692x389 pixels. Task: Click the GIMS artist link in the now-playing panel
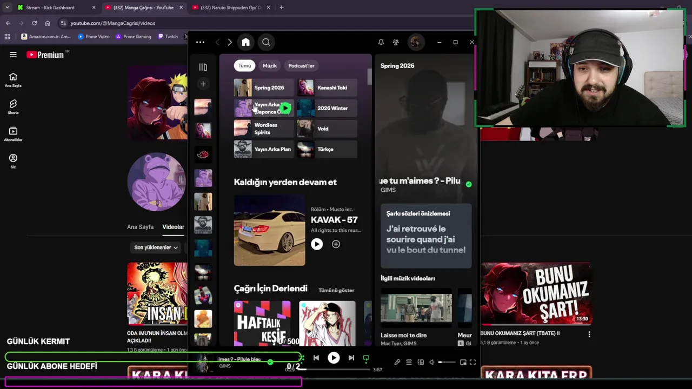[388, 190]
